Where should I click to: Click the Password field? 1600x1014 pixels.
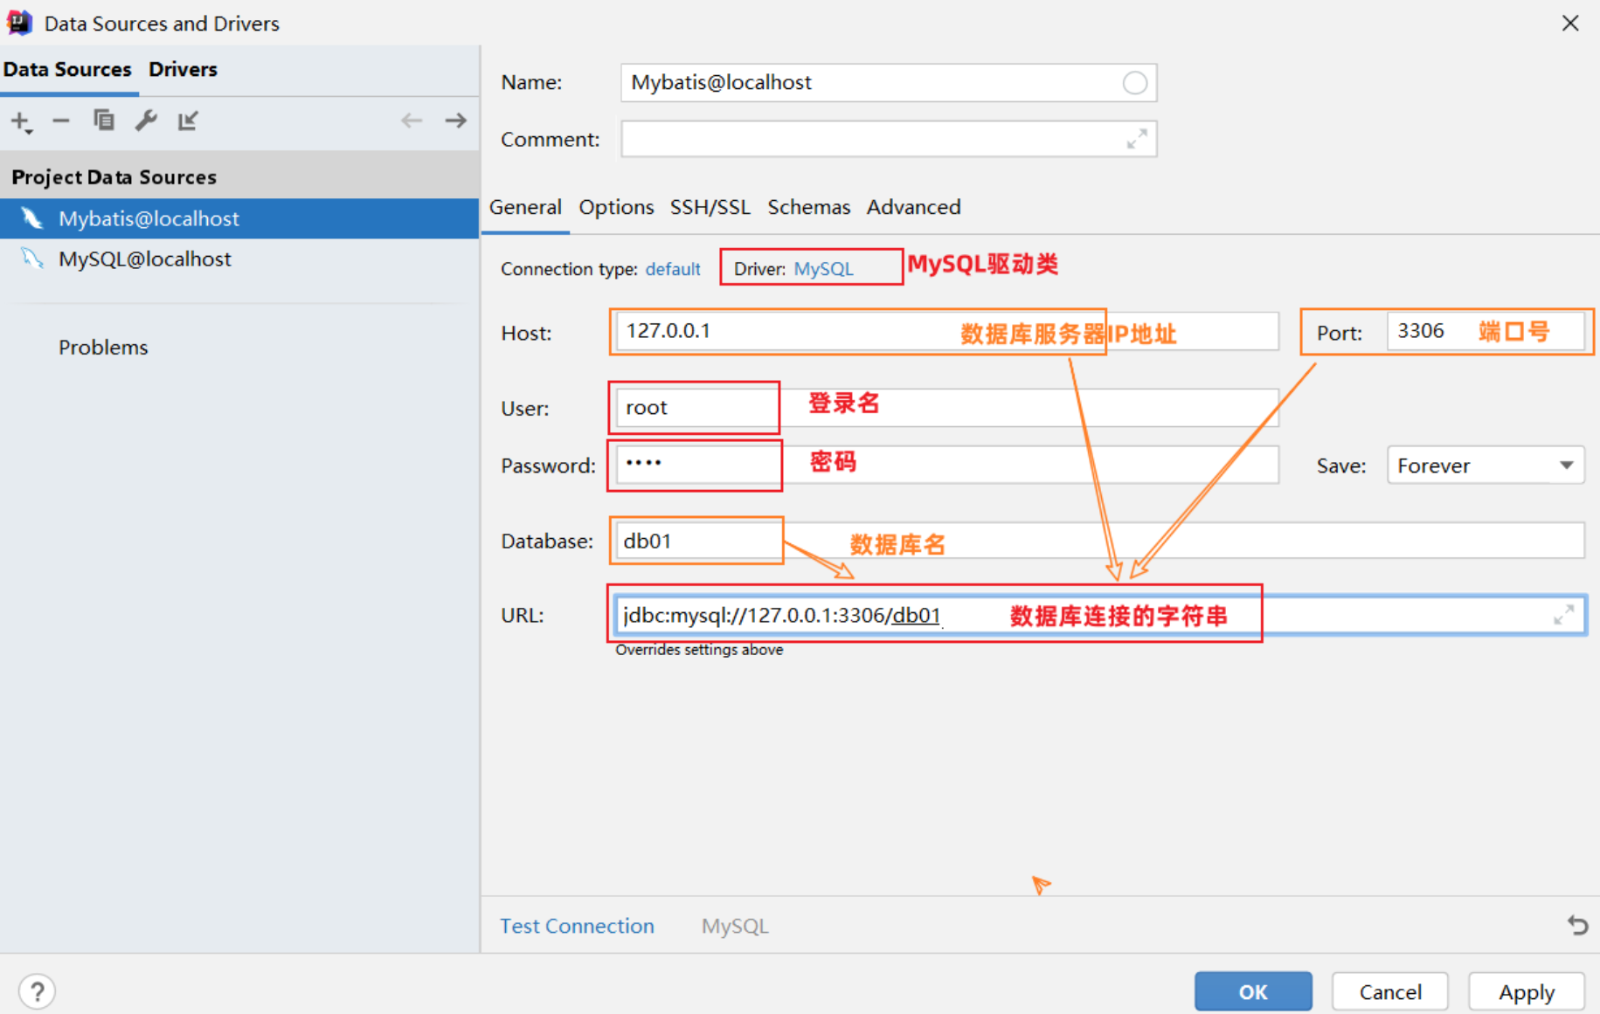(x=947, y=465)
